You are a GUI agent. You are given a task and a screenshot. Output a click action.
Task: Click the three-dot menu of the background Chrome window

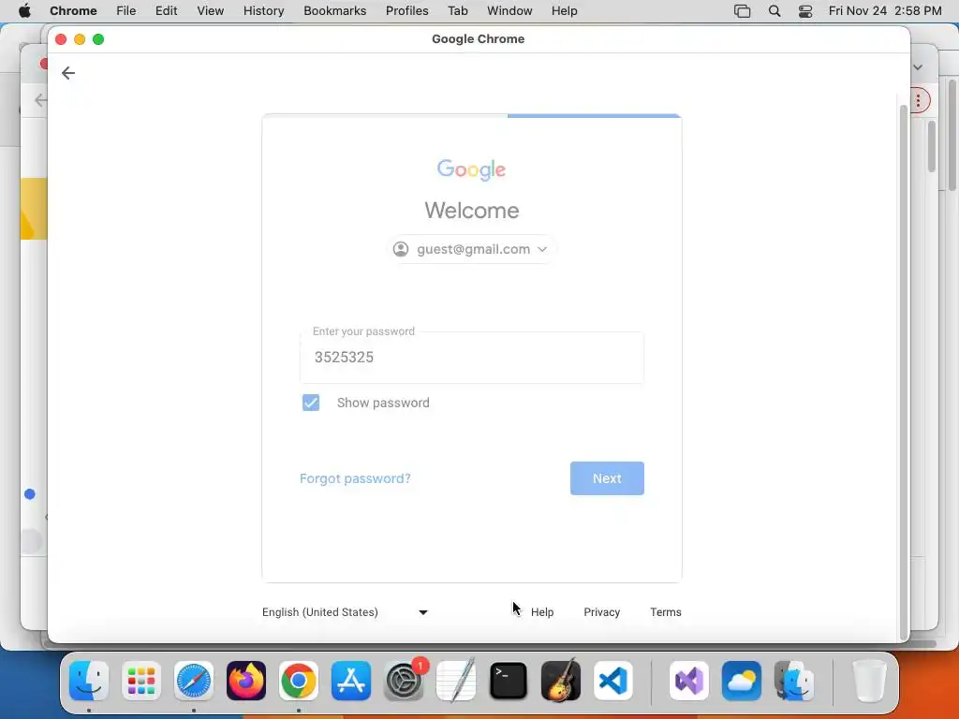[918, 101]
